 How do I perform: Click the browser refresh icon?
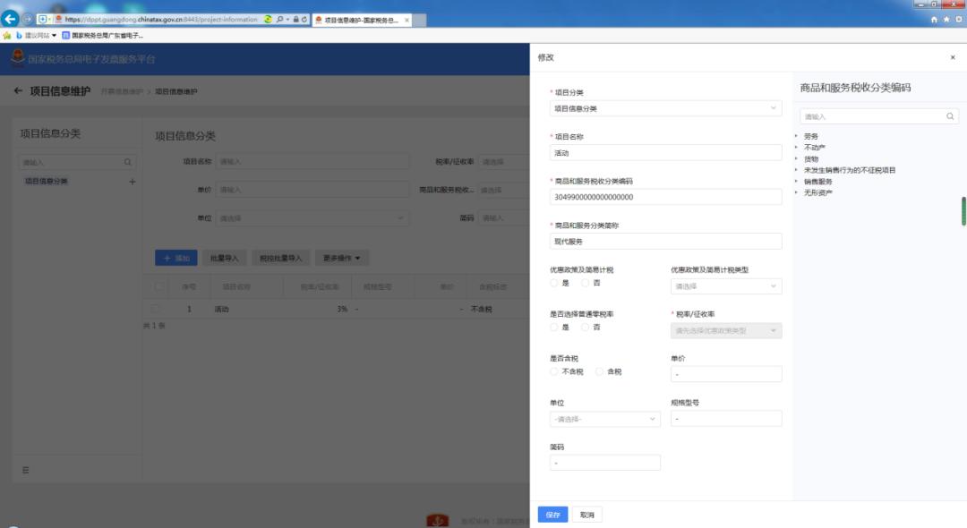tap(304, 19)
